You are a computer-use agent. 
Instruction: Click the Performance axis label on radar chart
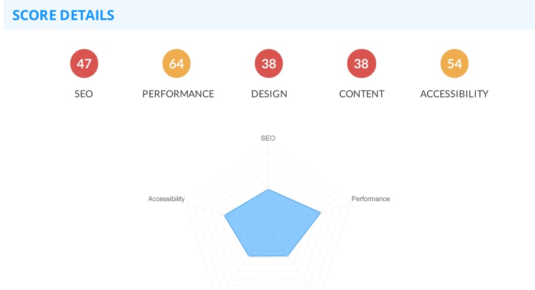(x=371, y=199)
